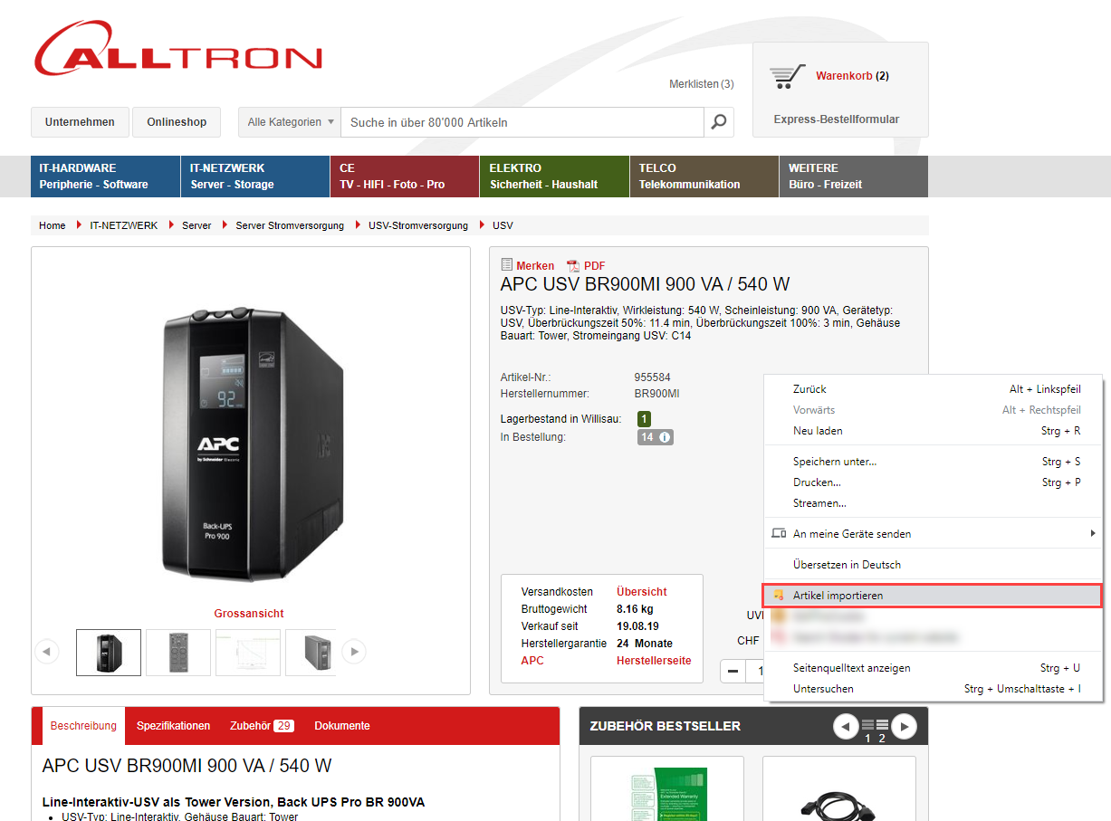Viewport: 1111px width, 821px height.
Task: Switch to the Spezifikationen tab
Action: (x=173, y=726)
